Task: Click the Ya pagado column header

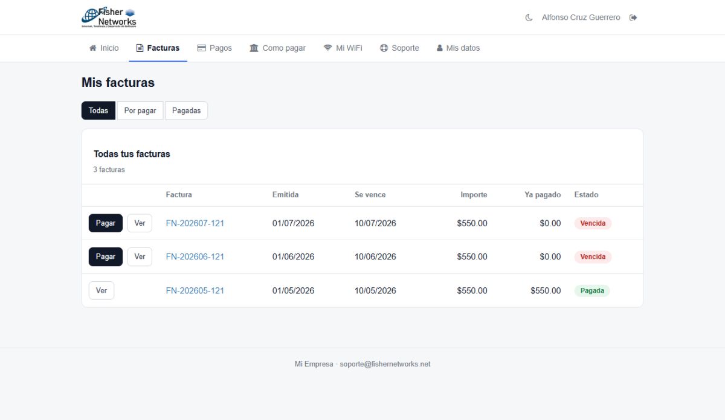Action: tap(543, 195)
